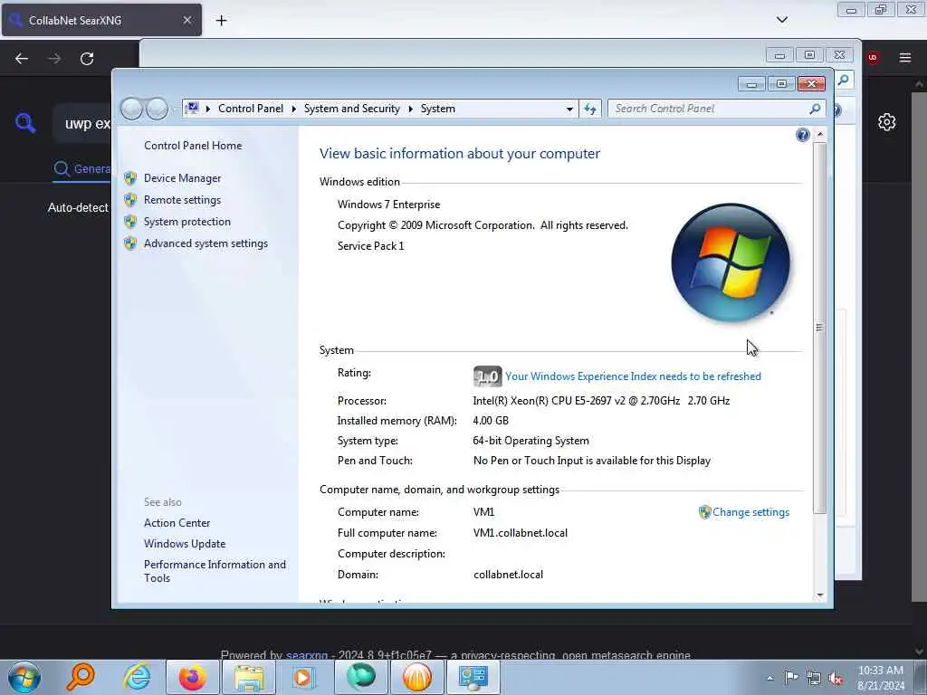Screen dimensions: 927x695
Task: Click the shield icon beside Advanced system settings
Action: [130, 243]
